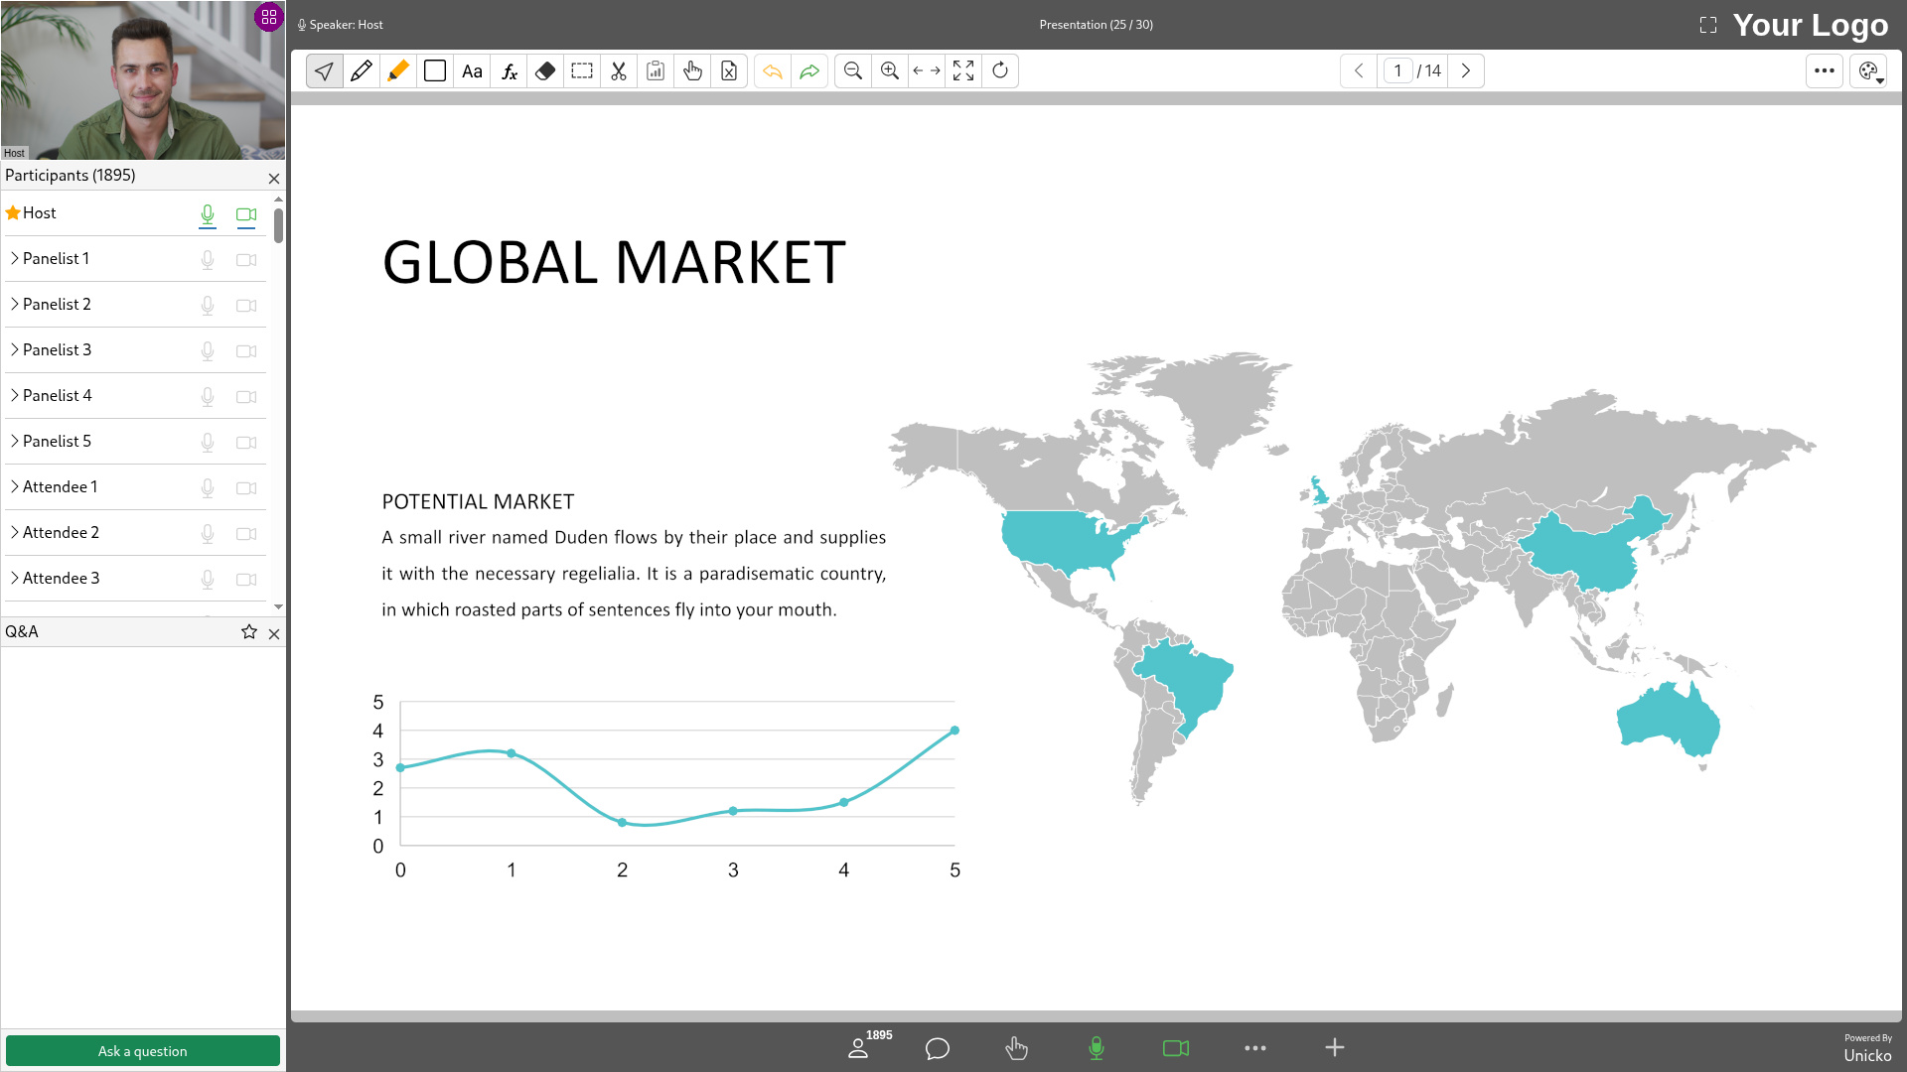This screenshot has height=1072, width=1907.
Task: Select the pen drawing tool
Action: [x=362, y=70]
